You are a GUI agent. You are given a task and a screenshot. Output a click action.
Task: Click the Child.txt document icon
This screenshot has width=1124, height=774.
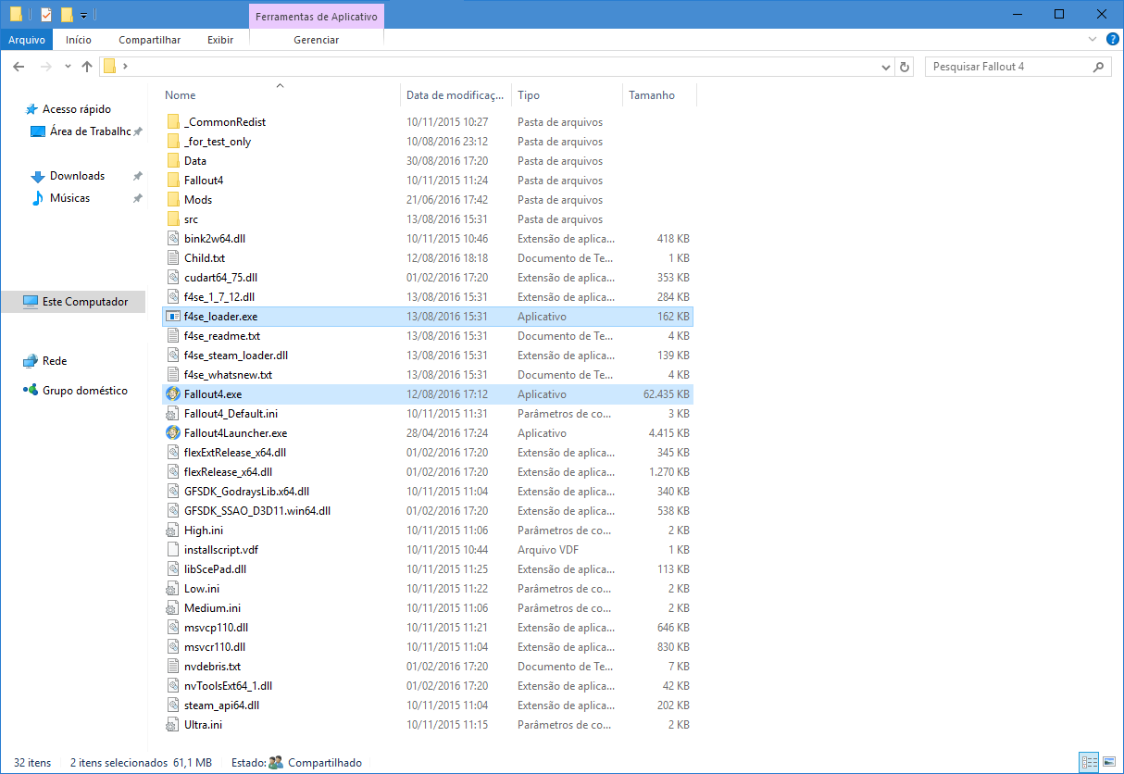pos(172,258)
